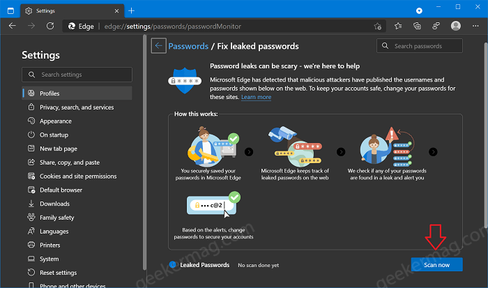Click the Leaked Passwords info icon

click(x=172, y=265)
